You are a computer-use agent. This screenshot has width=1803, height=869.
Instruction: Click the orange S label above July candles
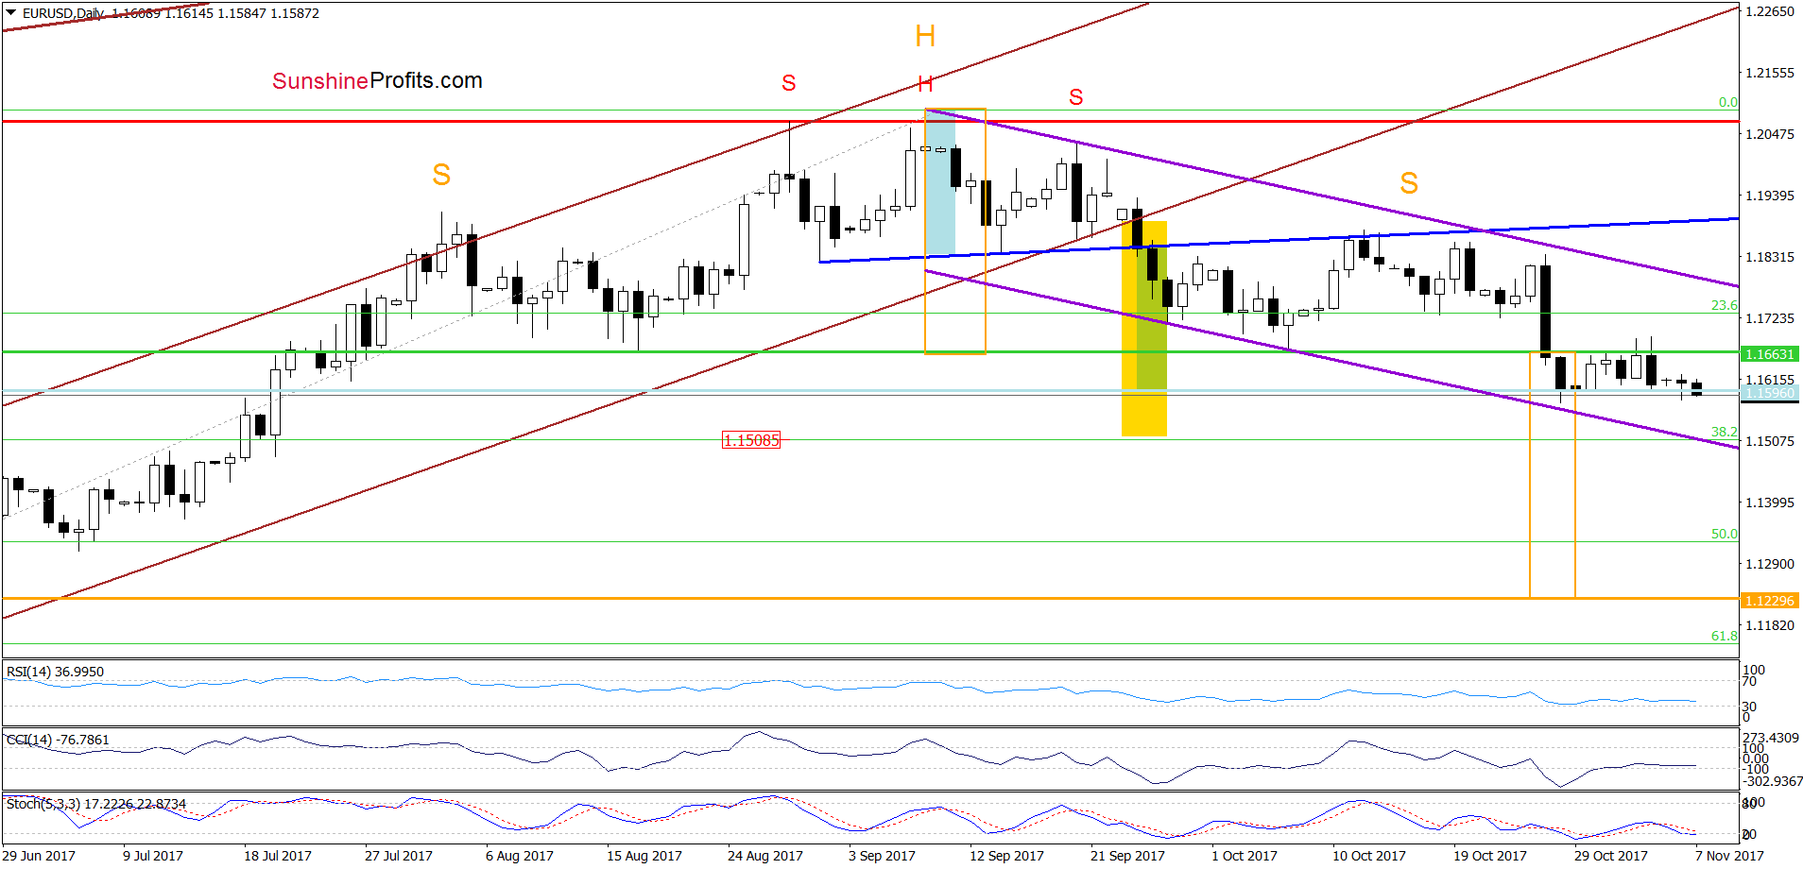click(441, 175)
